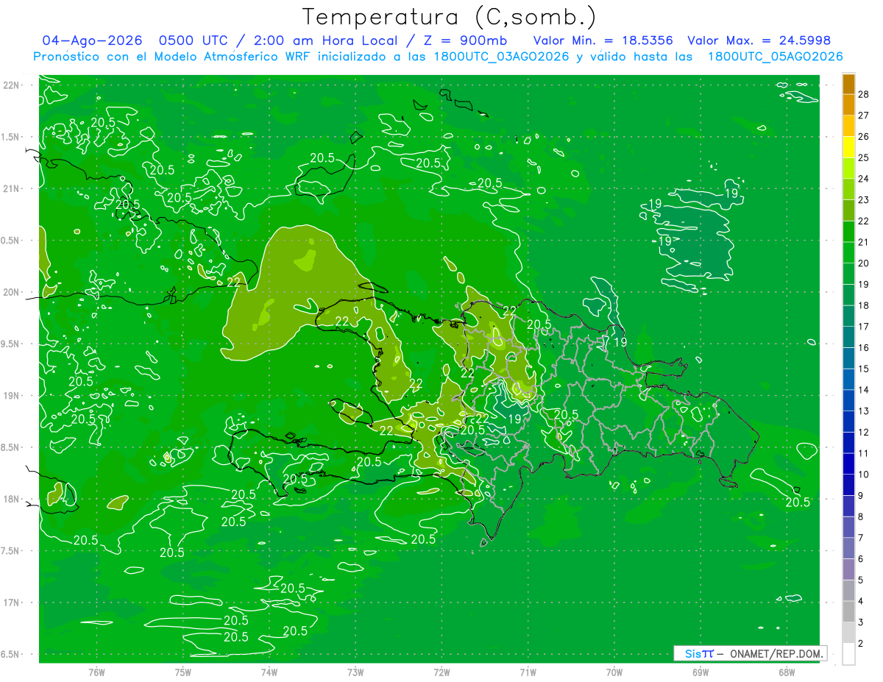
Task: Click the colorbar swatch between 26 and 27
Action: click(848, 126)
